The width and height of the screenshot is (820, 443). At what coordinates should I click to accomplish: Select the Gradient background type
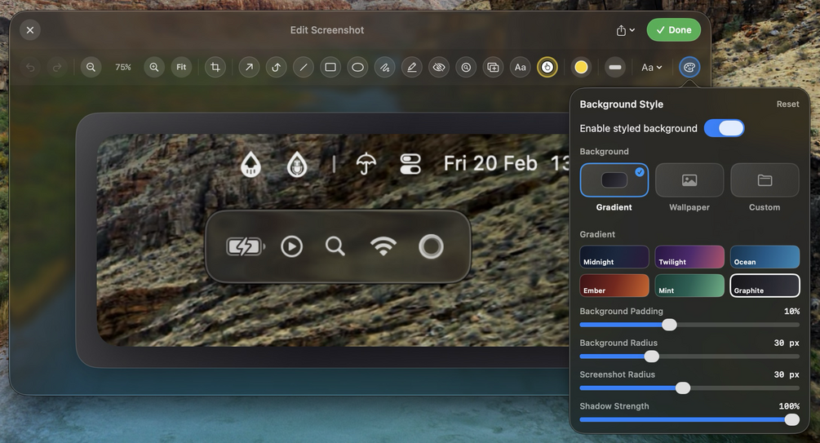point(614,180)
